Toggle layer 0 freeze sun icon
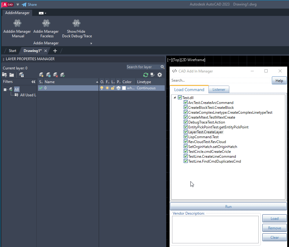This screenshot has height=247, width=289. pos(107,88)
